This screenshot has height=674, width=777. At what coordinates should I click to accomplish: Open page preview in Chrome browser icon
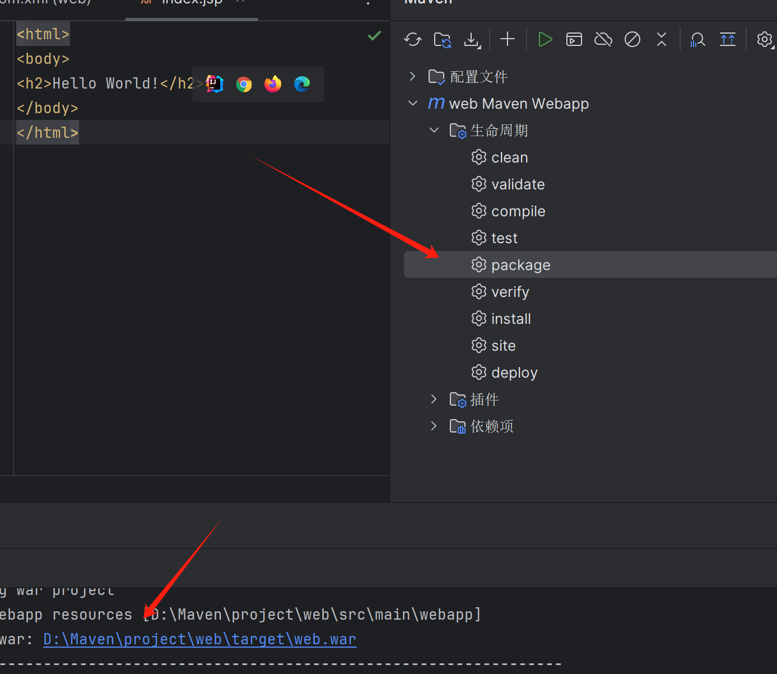click(x=244, y=85)
